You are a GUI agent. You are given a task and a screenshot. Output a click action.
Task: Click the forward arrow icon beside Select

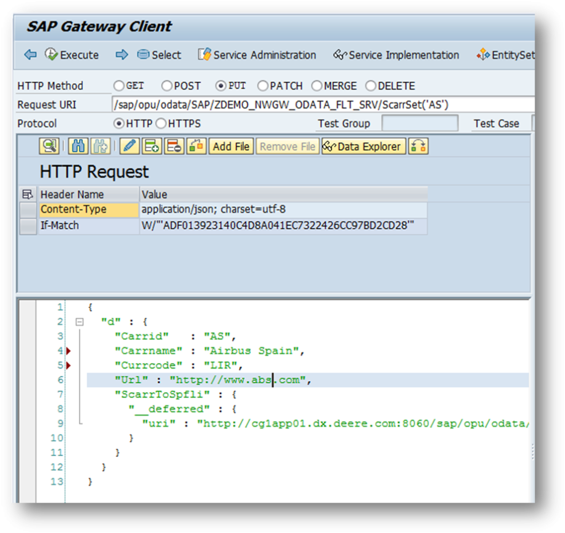122,55
